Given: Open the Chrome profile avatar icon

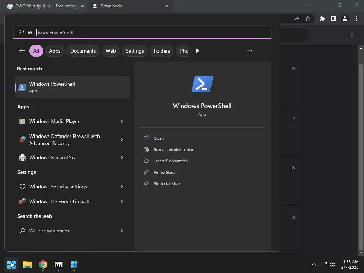Looking at the screenshot, I should pos(345,18).
